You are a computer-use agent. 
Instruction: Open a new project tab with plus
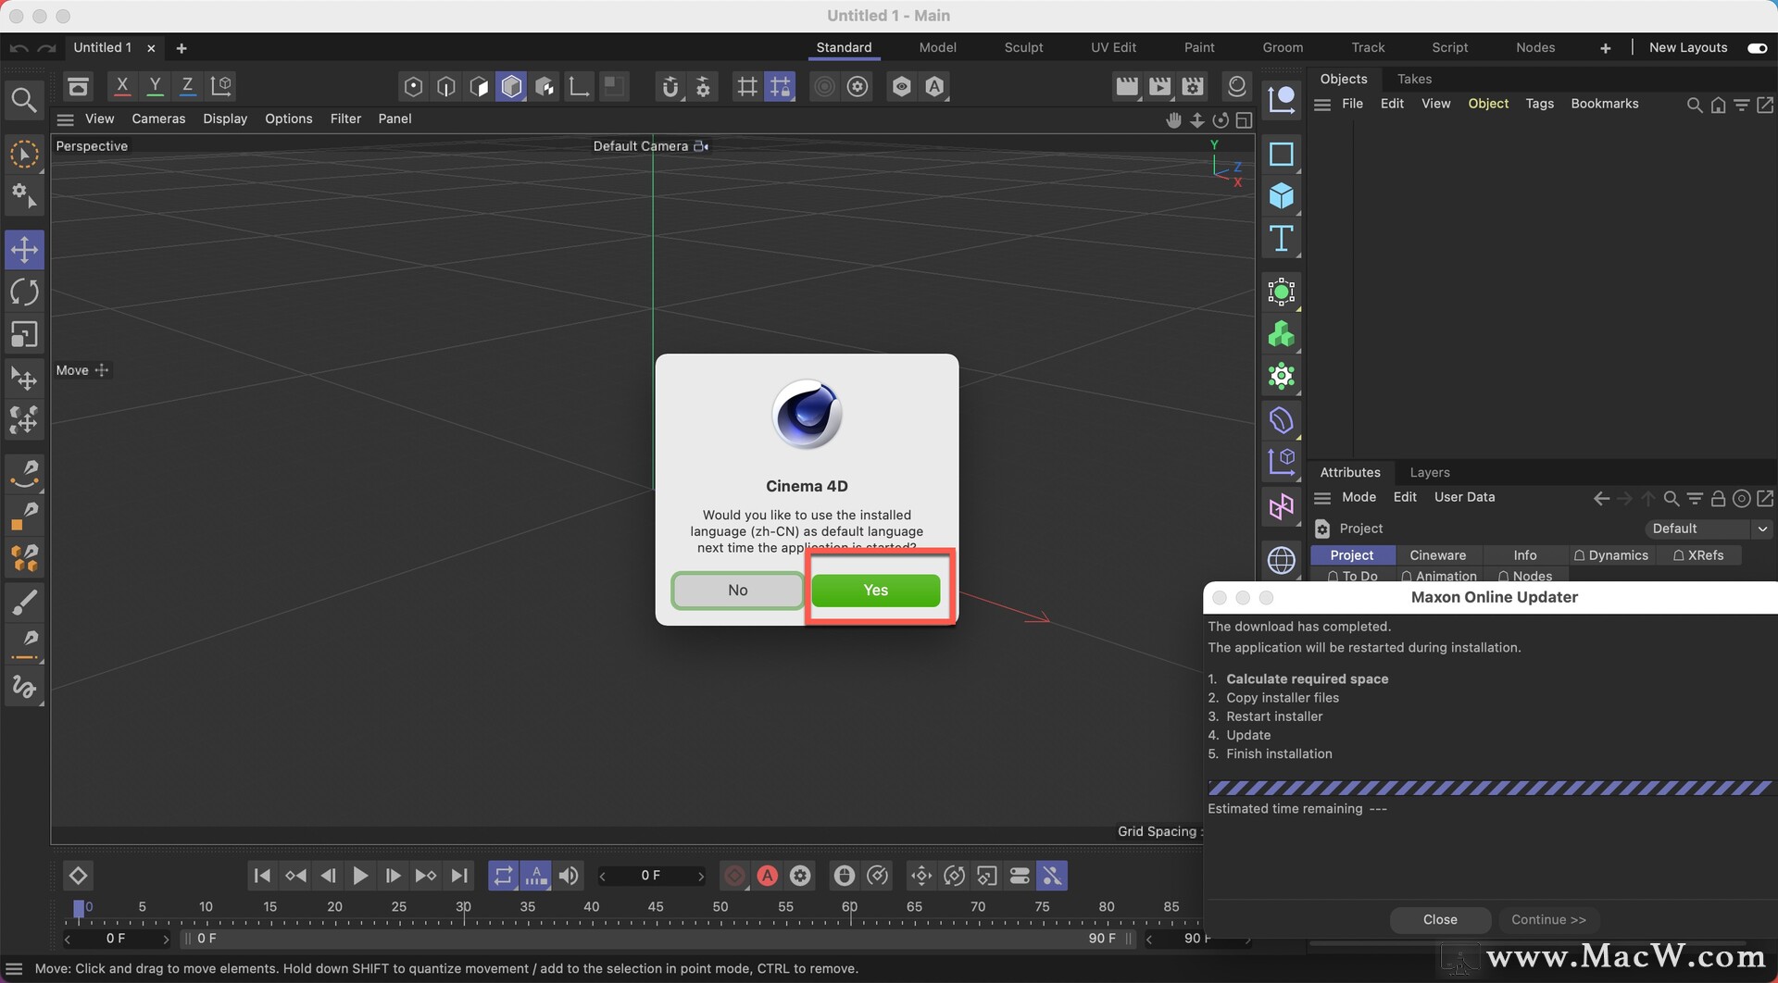(x=182, y=48)
